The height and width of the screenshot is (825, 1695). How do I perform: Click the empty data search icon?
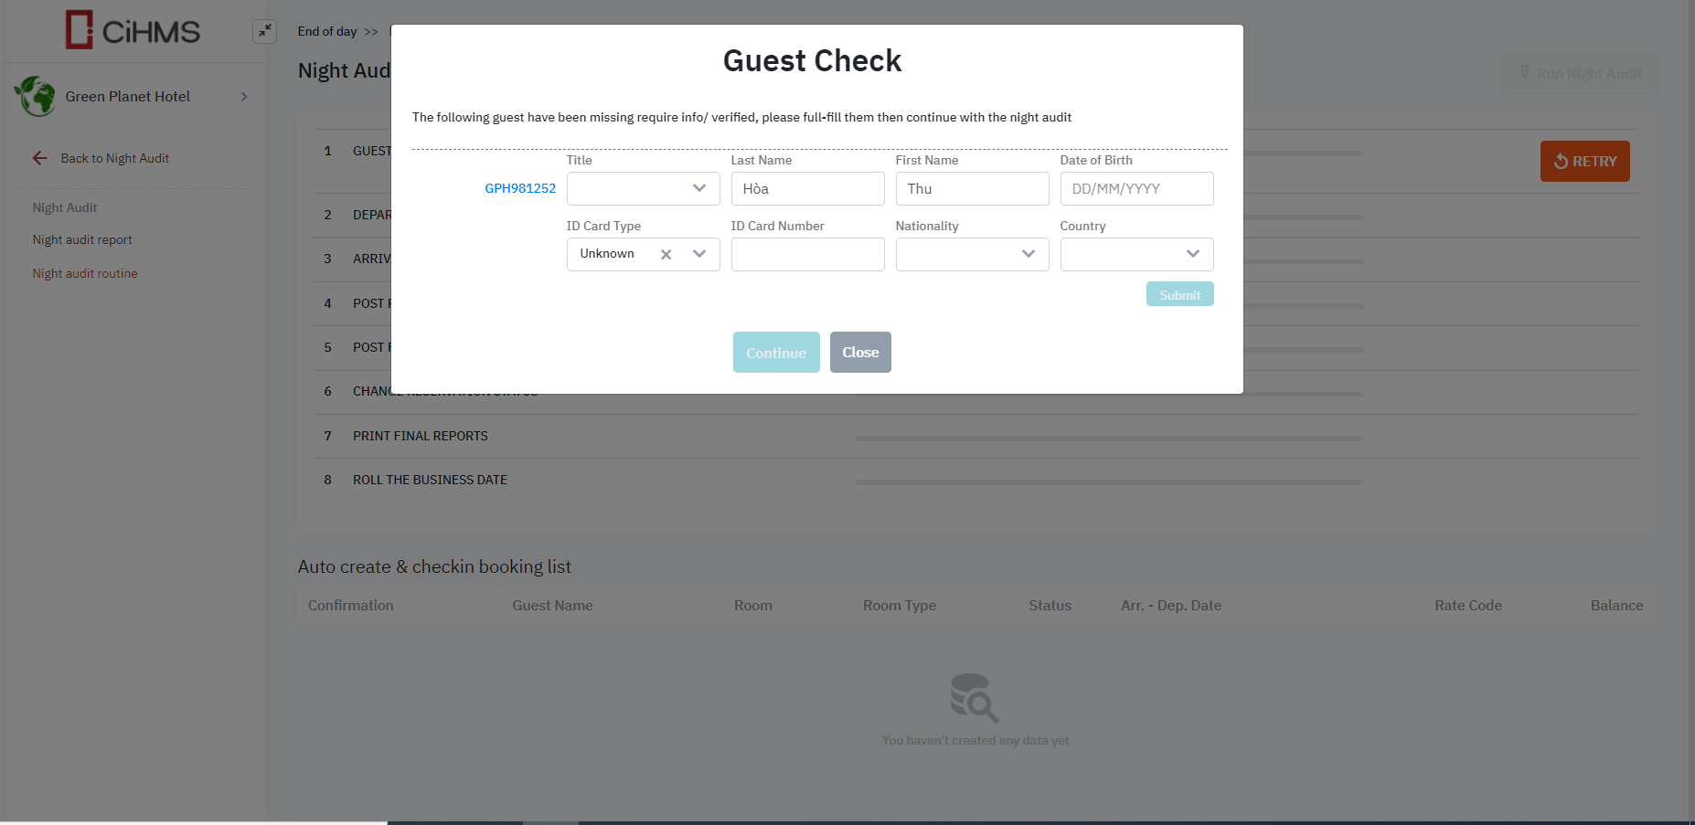(x=975, y=698)
